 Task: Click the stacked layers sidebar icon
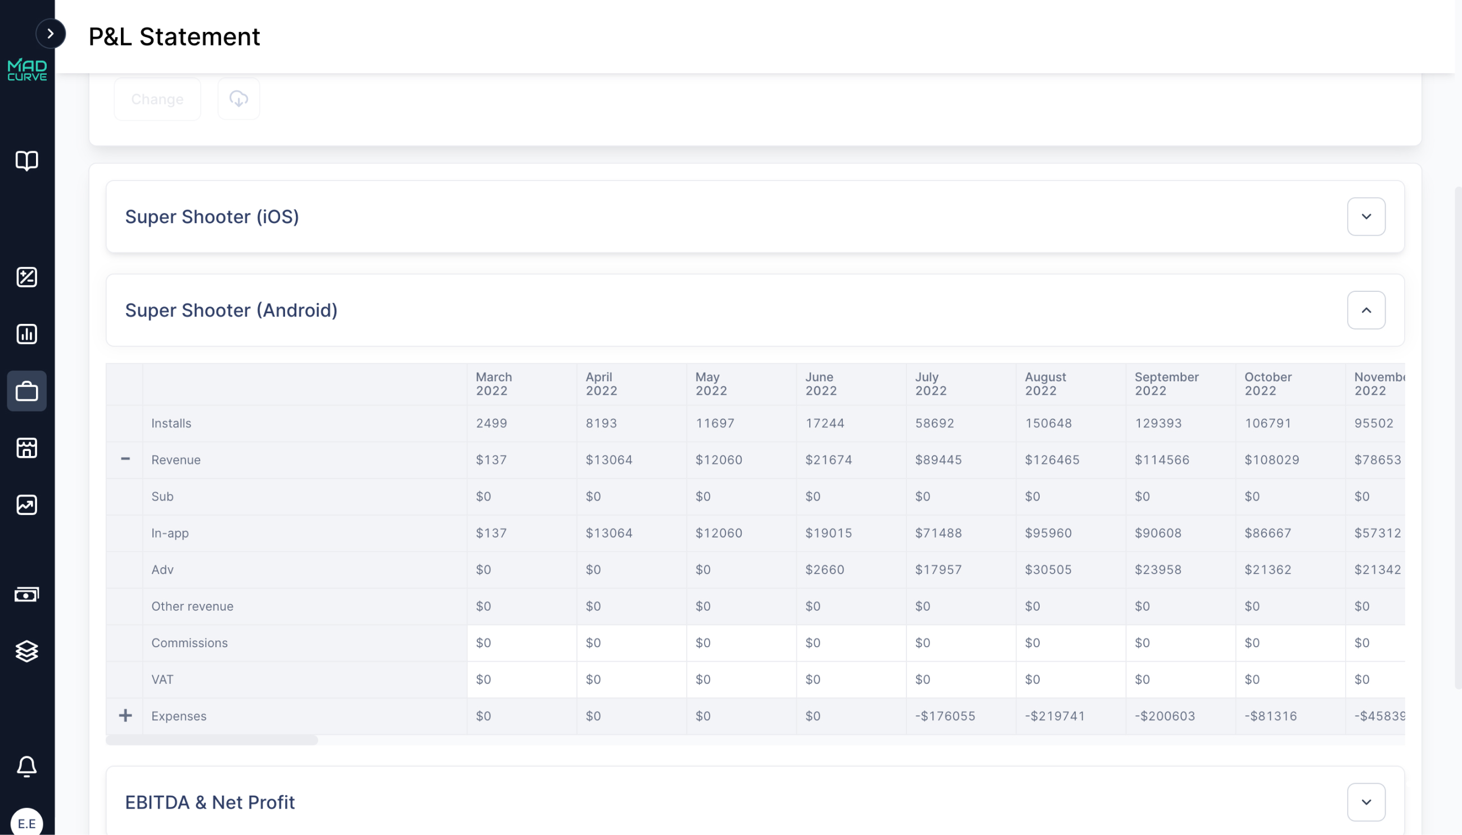[x=26, y=651]
